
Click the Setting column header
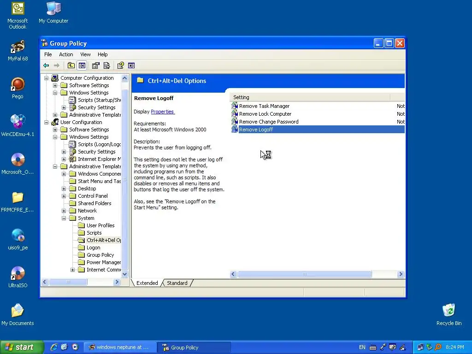click(x=310, y=97)
